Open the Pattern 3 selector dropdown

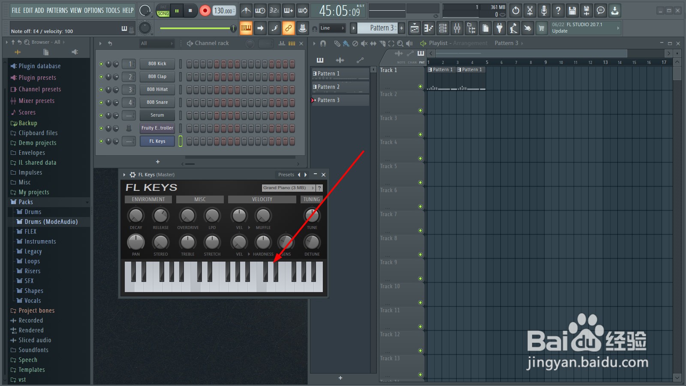[x=377, y=28]
